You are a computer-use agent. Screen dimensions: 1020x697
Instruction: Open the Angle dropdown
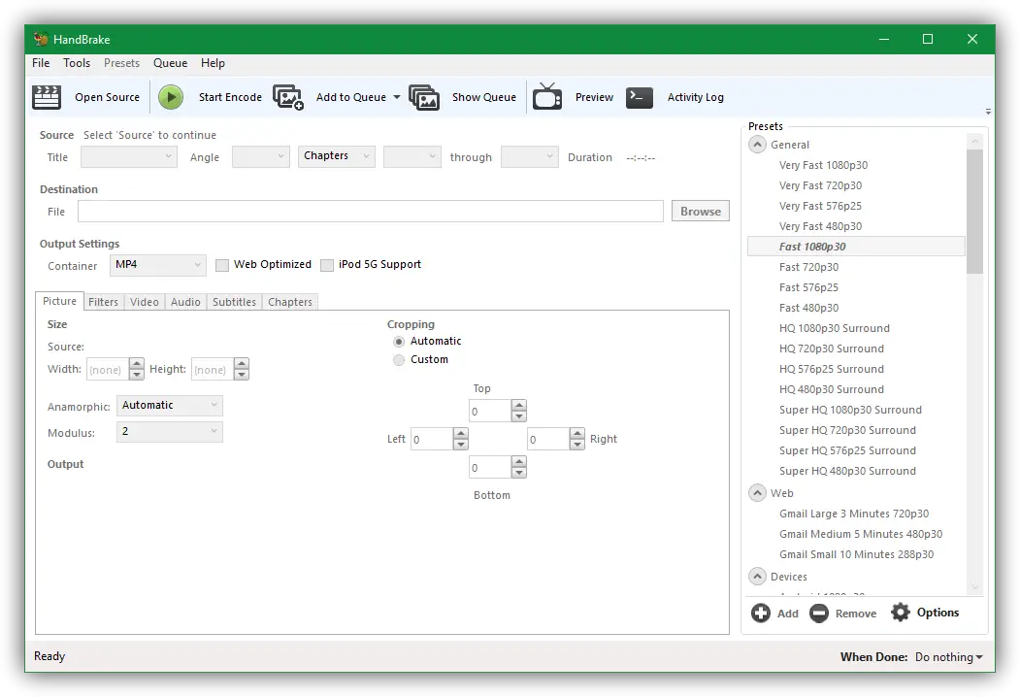(x=261, y=156)
